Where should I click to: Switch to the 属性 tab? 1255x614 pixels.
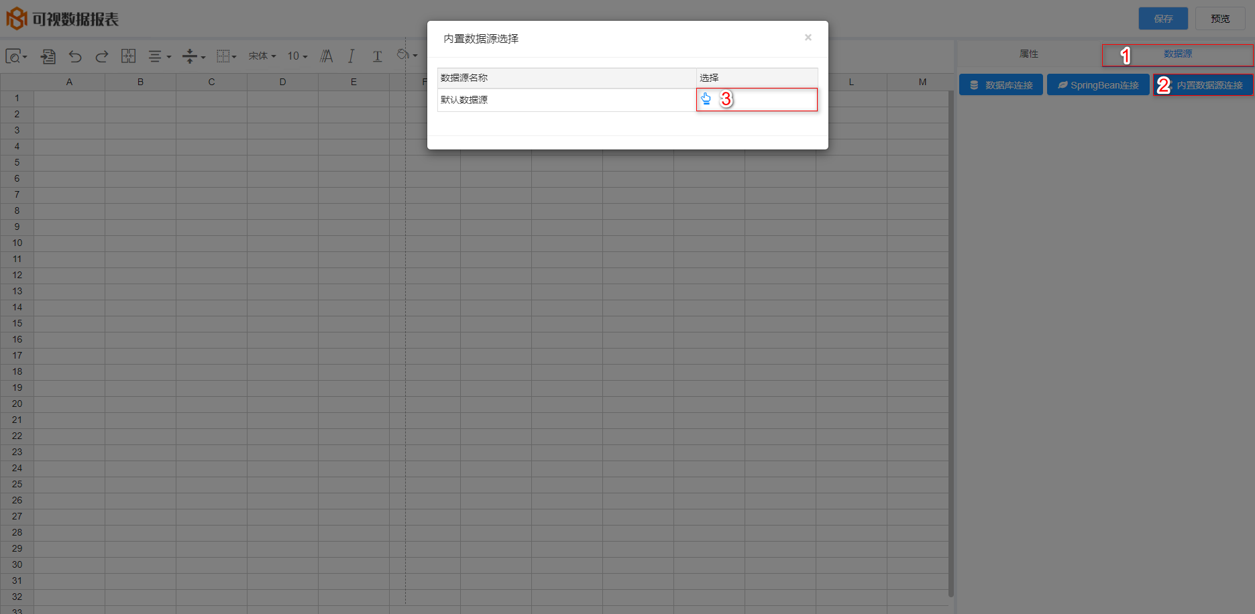(x=1028, y=54)
